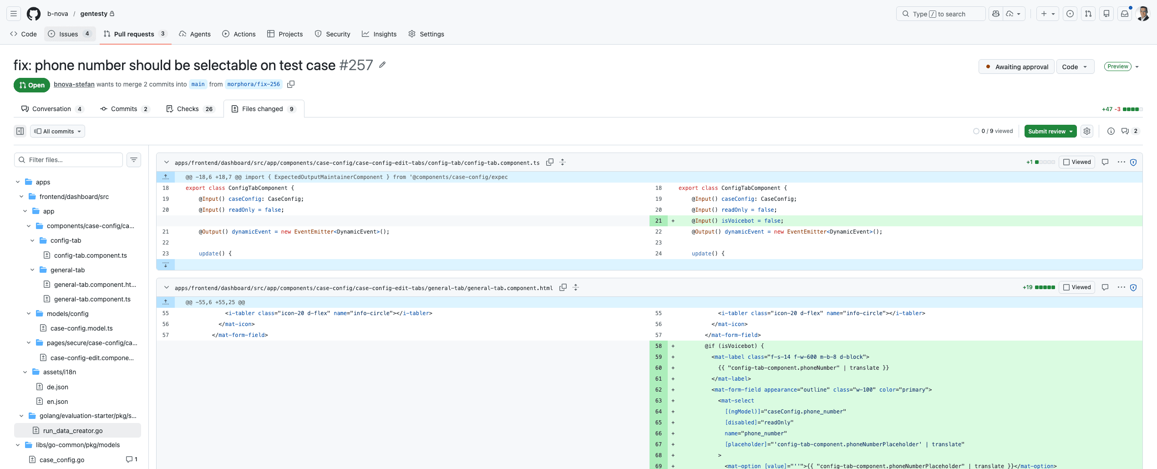Click the Submit review button

[x=1047, y=131]
